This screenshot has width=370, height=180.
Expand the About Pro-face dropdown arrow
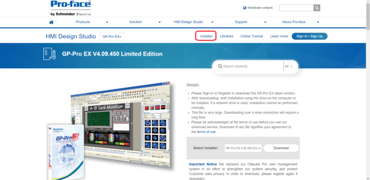(x=318, y=23)
